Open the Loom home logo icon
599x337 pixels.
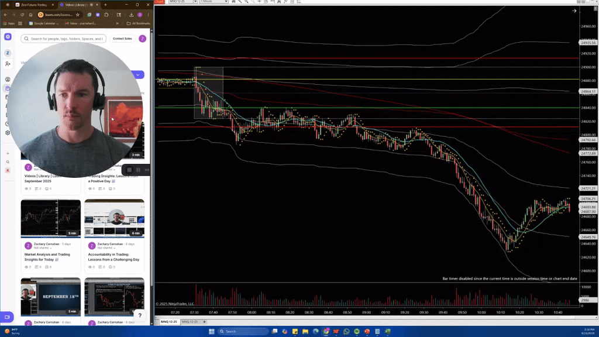(x=8, y=37)
